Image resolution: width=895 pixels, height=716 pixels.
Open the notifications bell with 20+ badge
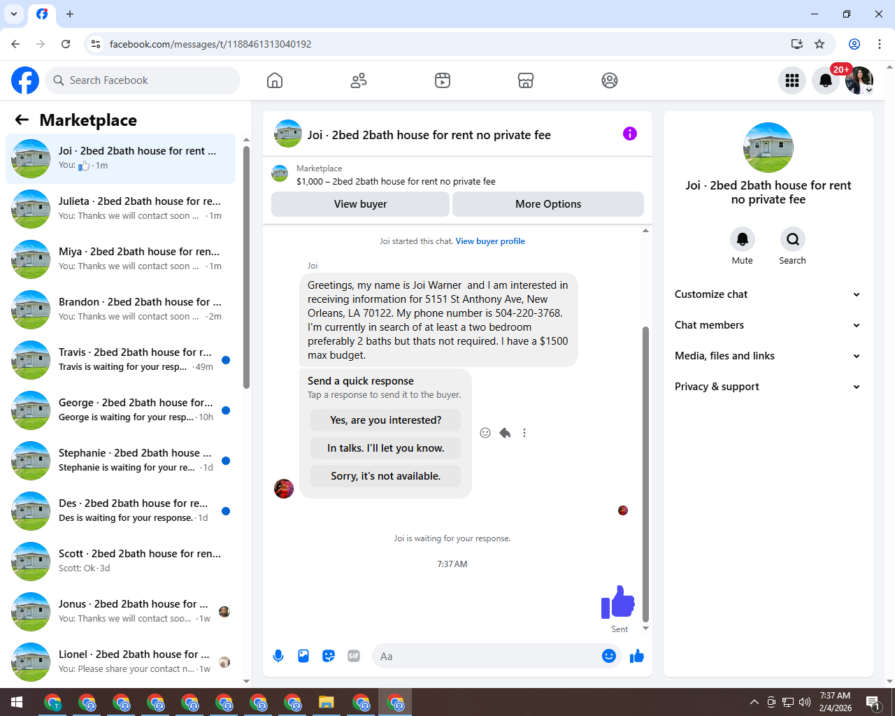[x=826, y=80]
